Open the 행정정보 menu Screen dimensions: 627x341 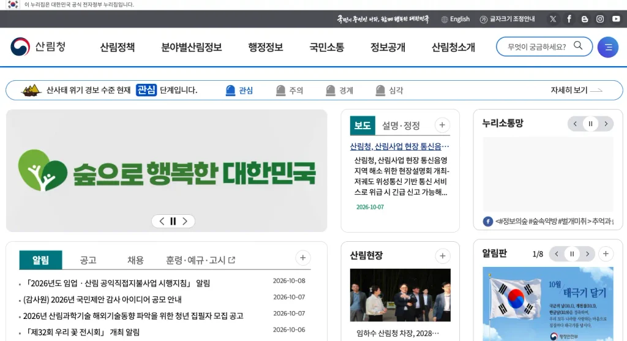pyautogui.click(x=266, y=47)
